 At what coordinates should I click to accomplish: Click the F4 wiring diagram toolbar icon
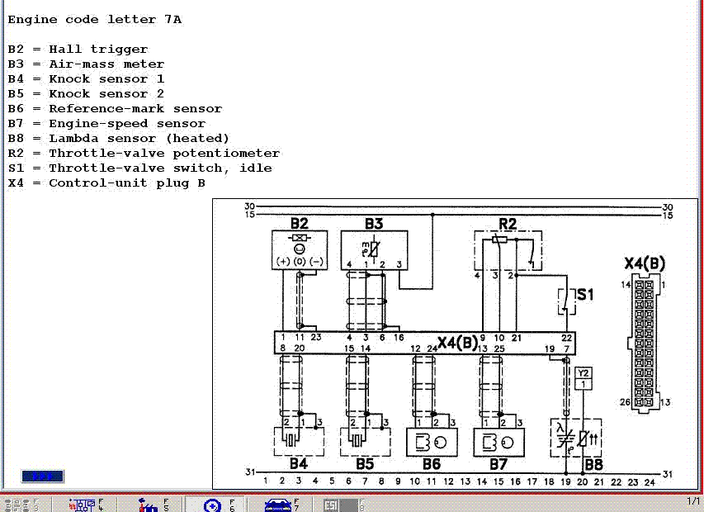(85, 504)
